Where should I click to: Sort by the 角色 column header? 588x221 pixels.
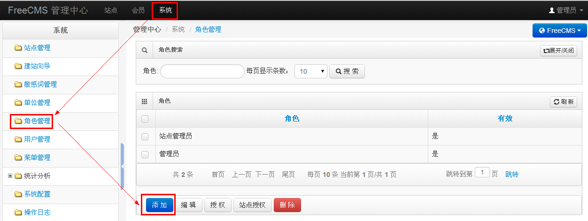(x=292, y=119)
